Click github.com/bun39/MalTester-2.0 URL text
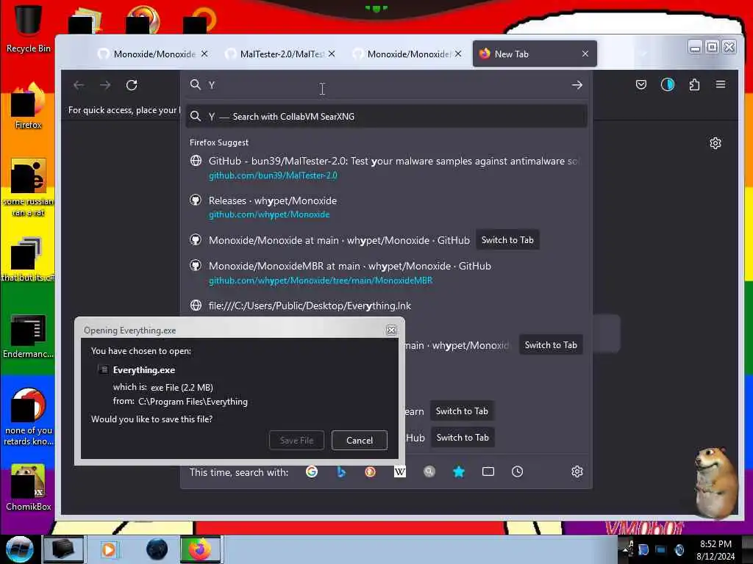 tap(273, 176)
